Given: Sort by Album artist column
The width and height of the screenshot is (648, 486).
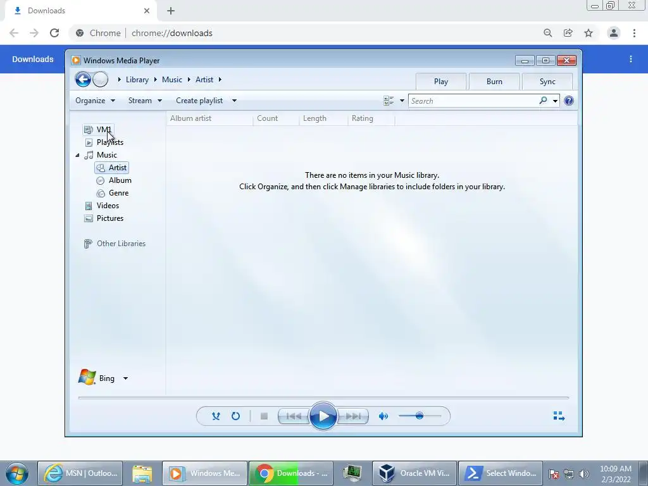Looking at the screenshot, I should [x=209, y=118].
